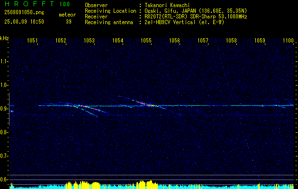Click the meteor count 39
This screenshot has width=298, height=189.
(x=69, y=22)
